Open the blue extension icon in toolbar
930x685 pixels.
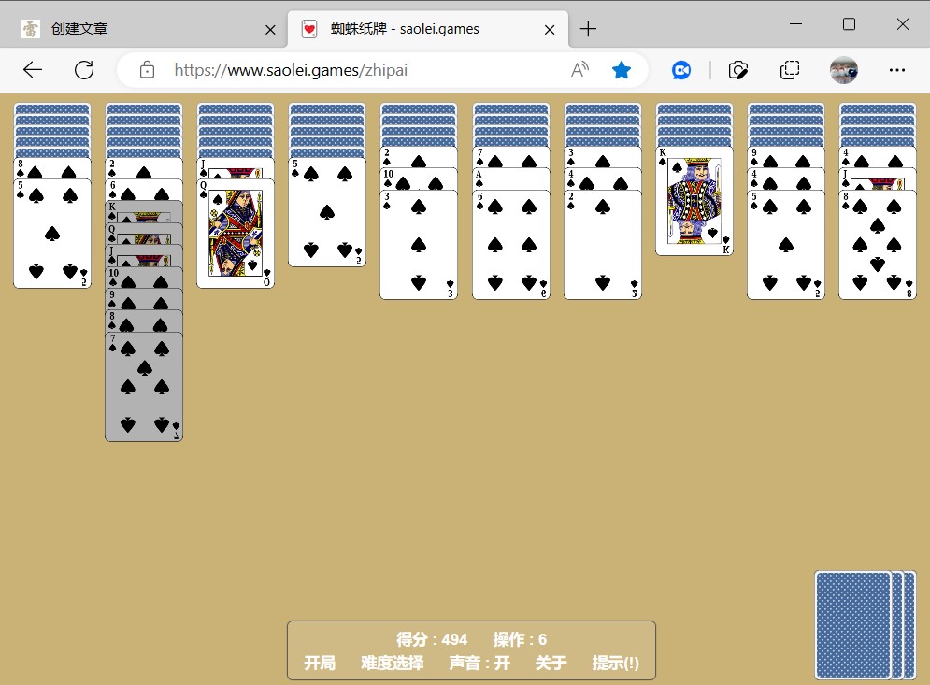(x=680, y=71)
